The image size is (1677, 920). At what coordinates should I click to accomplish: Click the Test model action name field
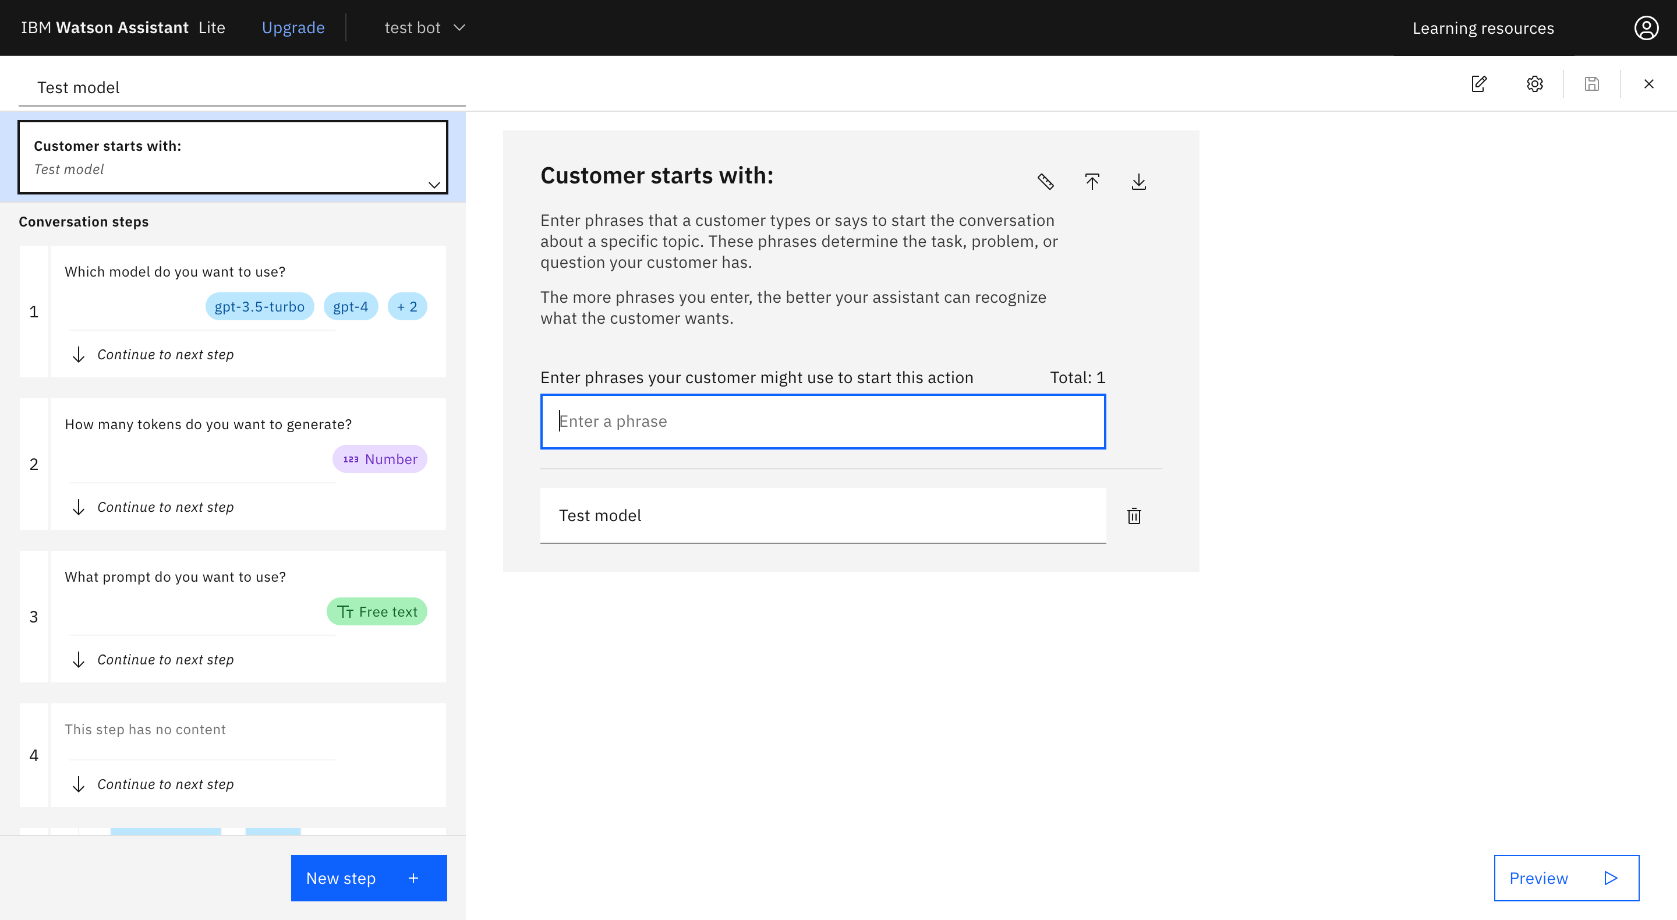click(x=241, y=87)
